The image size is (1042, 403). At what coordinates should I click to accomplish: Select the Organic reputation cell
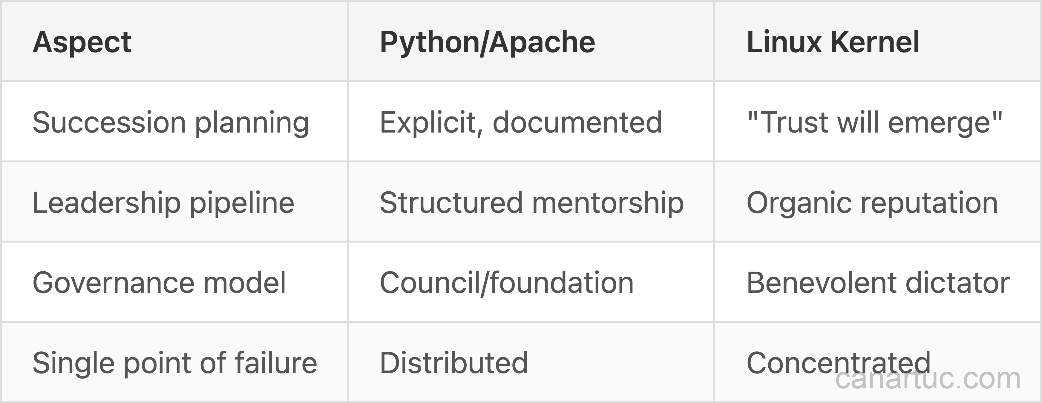pyautogui.click(x=872, y=202)
